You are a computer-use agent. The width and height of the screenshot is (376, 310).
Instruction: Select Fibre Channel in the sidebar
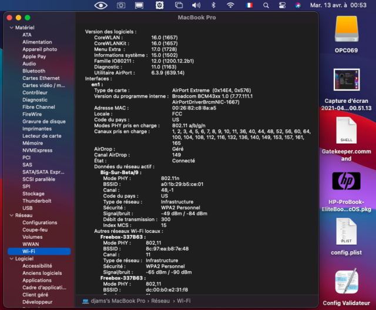[39, 107]
